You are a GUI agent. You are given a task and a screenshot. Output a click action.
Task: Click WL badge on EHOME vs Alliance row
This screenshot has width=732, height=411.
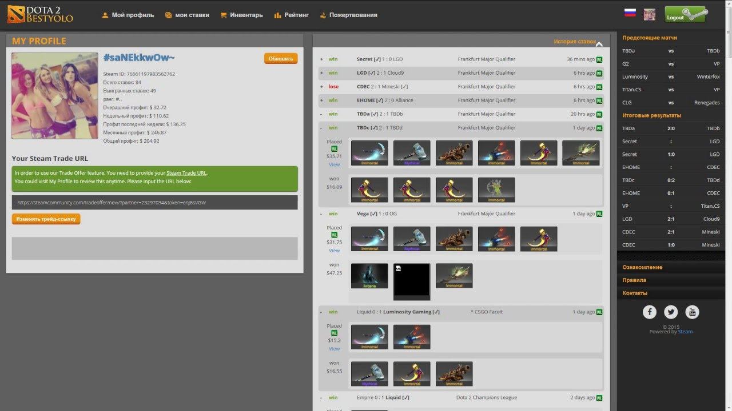(x=599, y=100)
